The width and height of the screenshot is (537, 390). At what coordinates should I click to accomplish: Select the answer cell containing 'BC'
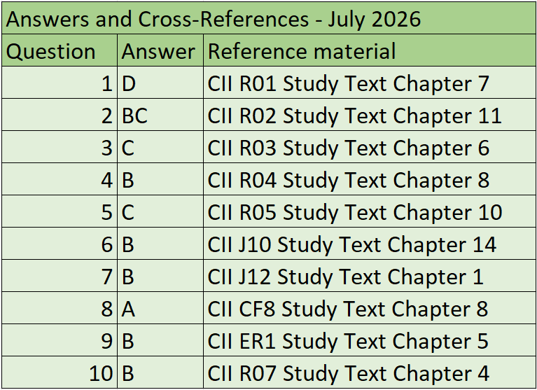pyautogui.click(x=160, y=115)
